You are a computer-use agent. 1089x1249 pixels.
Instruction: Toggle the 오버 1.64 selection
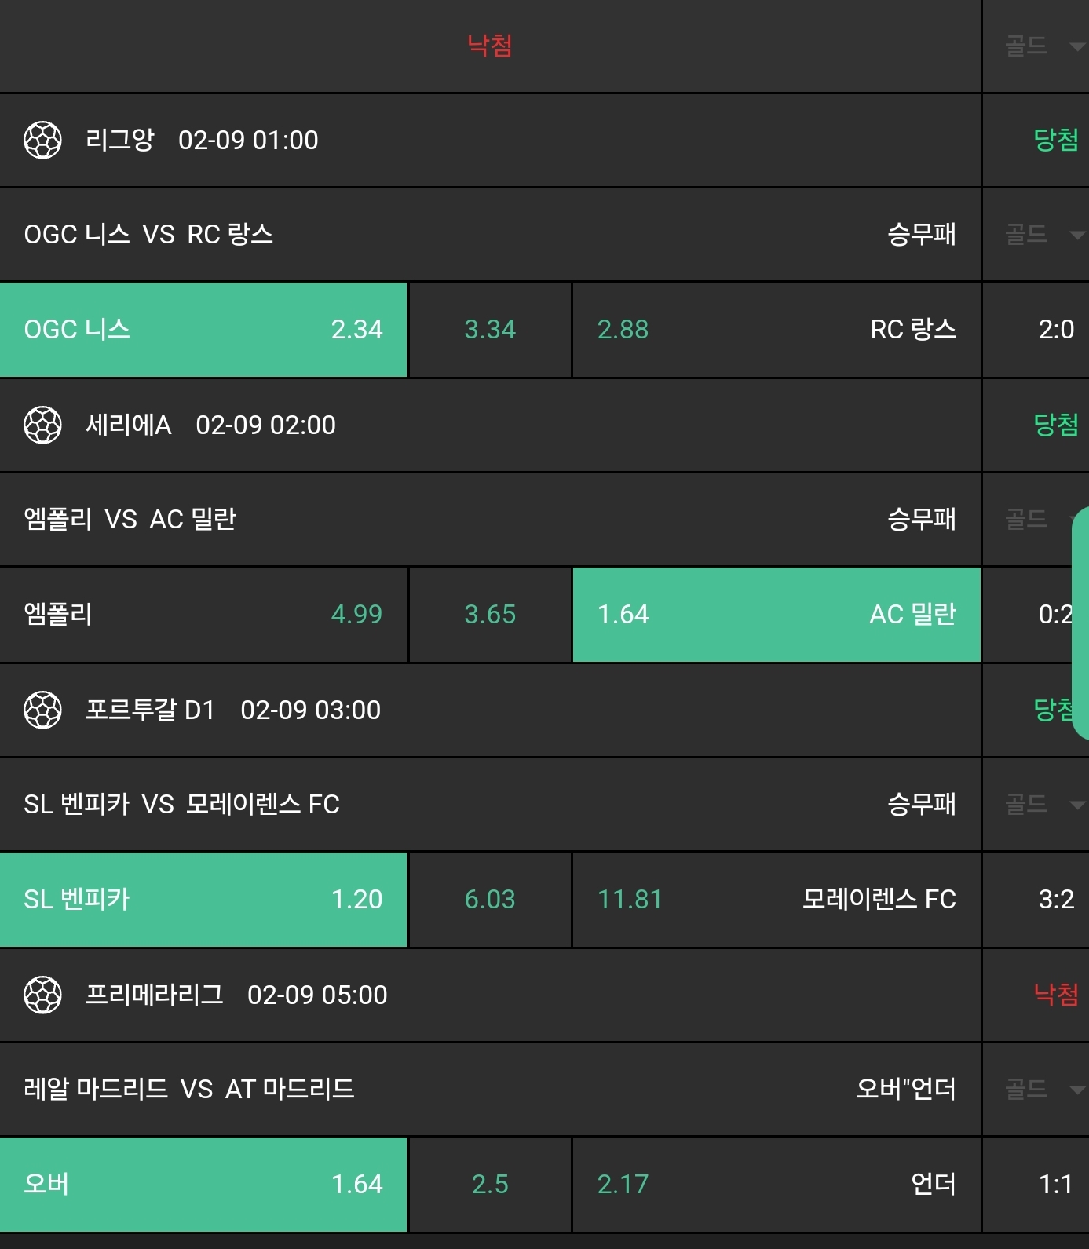(203, 1185)
